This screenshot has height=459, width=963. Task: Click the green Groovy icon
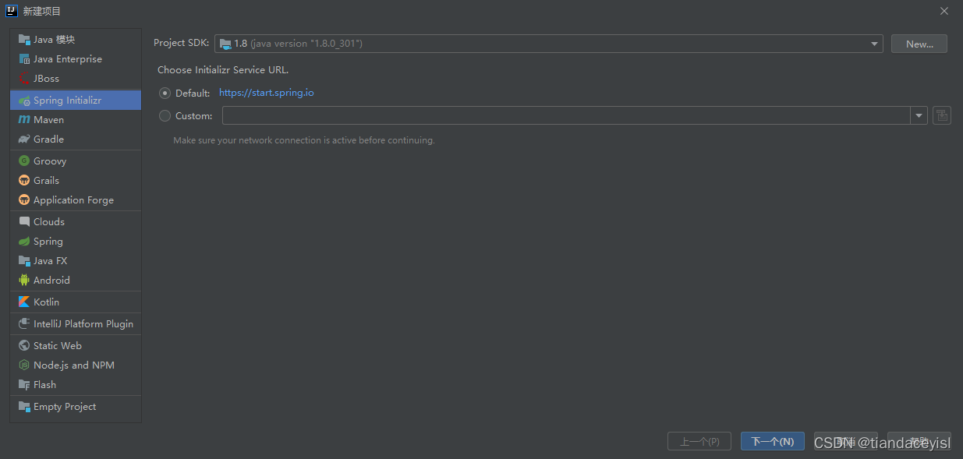pos(24,161)
